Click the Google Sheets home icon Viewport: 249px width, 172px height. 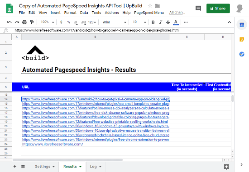10,9
